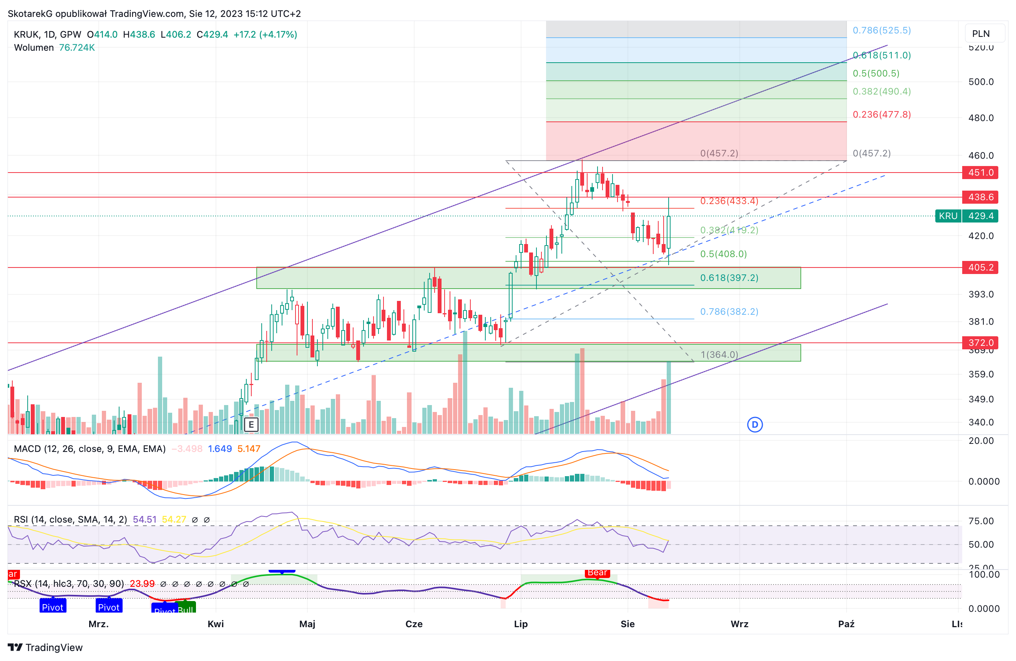Click the PLN currency button
Image resolution: width=1016 pixels, height=661 pixels.
[x=984, y=34]
